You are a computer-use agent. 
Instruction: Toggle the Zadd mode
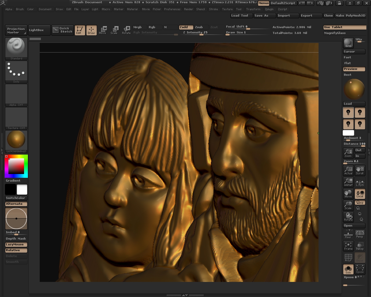186,27
